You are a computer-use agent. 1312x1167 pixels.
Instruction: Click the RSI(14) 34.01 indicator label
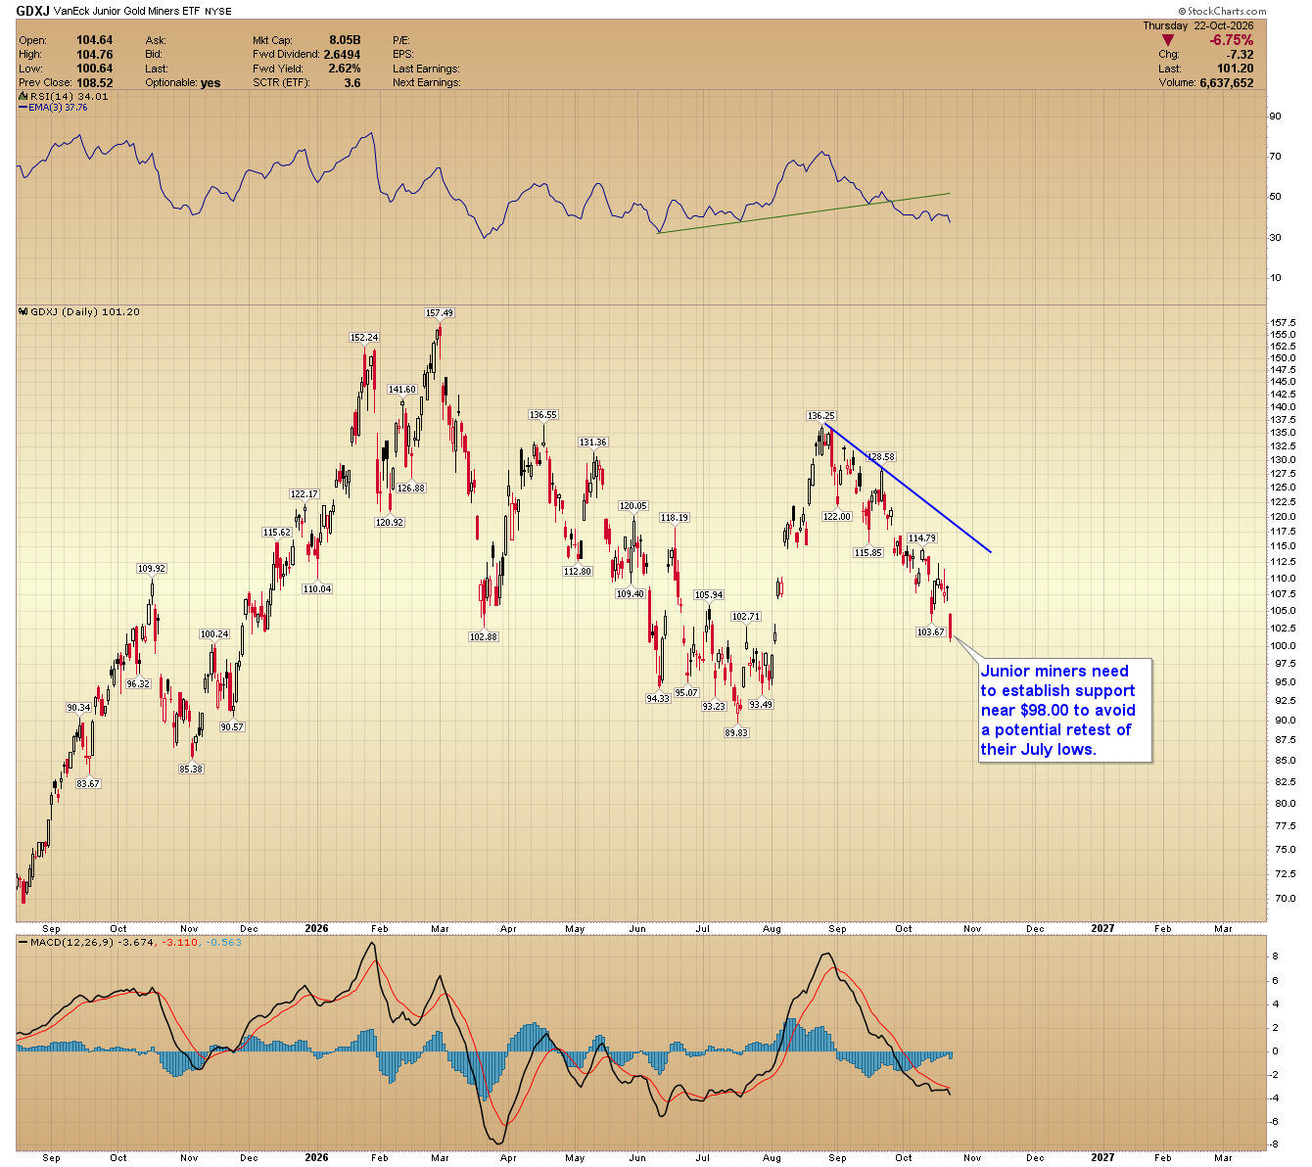point(64,97)
